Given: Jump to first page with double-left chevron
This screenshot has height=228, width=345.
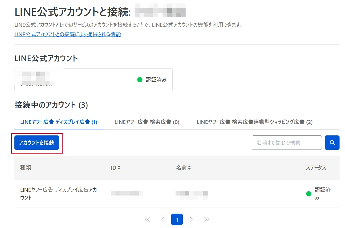Looking at the screenshot, I should [x=147, y=219].
